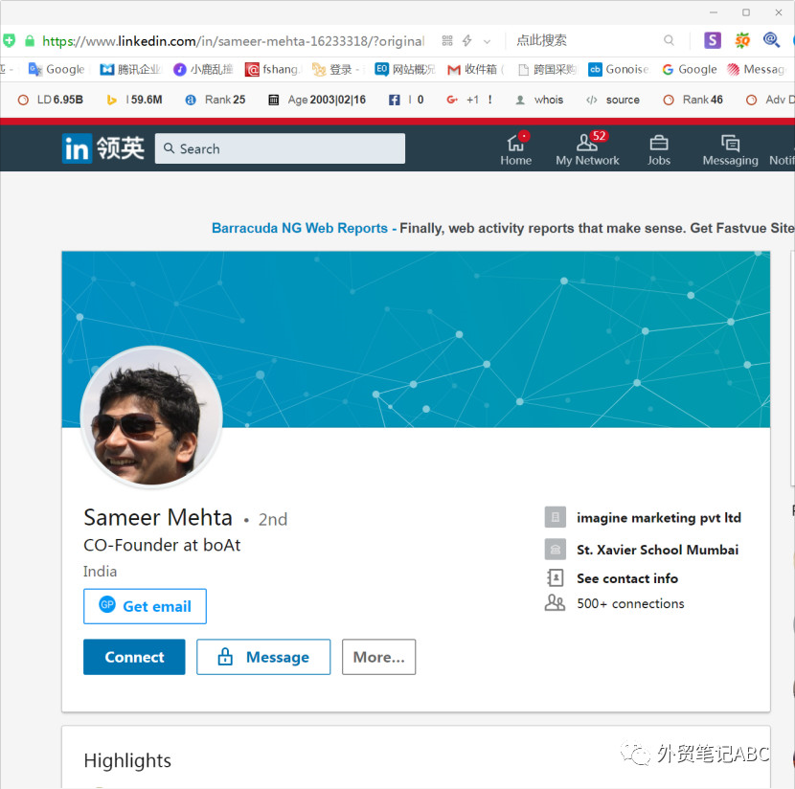Click the connections people icon
This screenshot has height=789, width=795.
[x=555, y=602]
